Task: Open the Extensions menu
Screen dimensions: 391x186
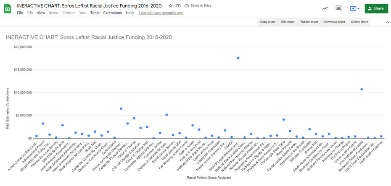Action: 112,13
